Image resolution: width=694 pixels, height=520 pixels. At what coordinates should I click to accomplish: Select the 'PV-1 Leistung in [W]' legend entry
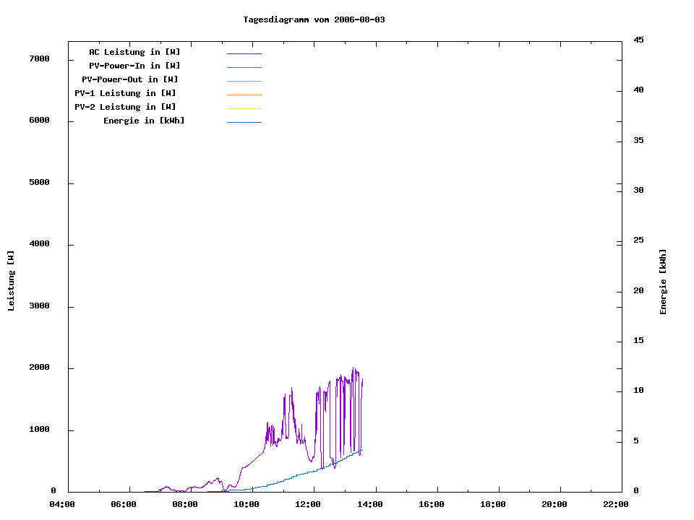(x=125, y=93)
